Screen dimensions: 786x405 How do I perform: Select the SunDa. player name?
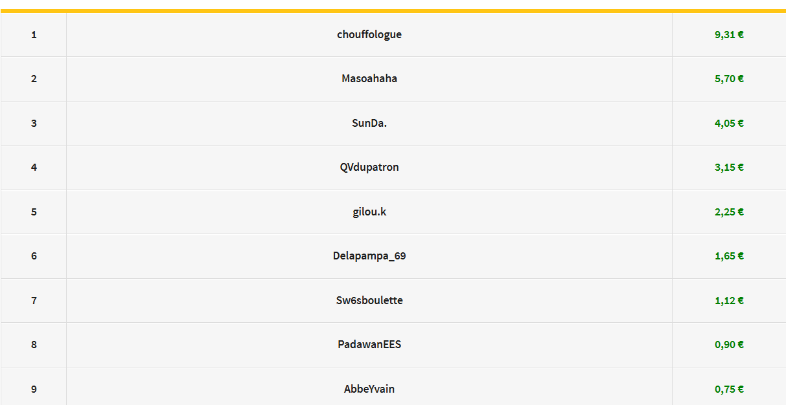[369, 123]
